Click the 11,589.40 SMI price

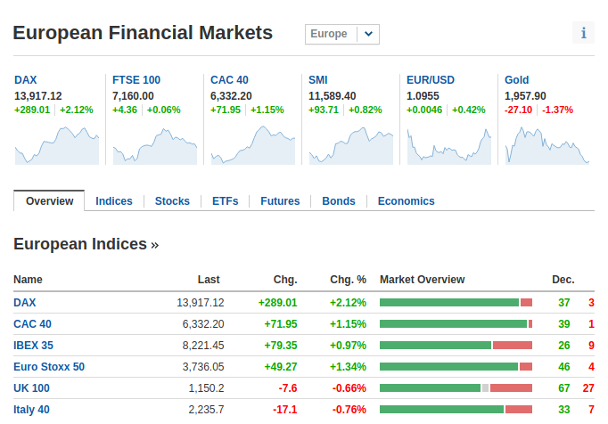[x=333, y=95]
